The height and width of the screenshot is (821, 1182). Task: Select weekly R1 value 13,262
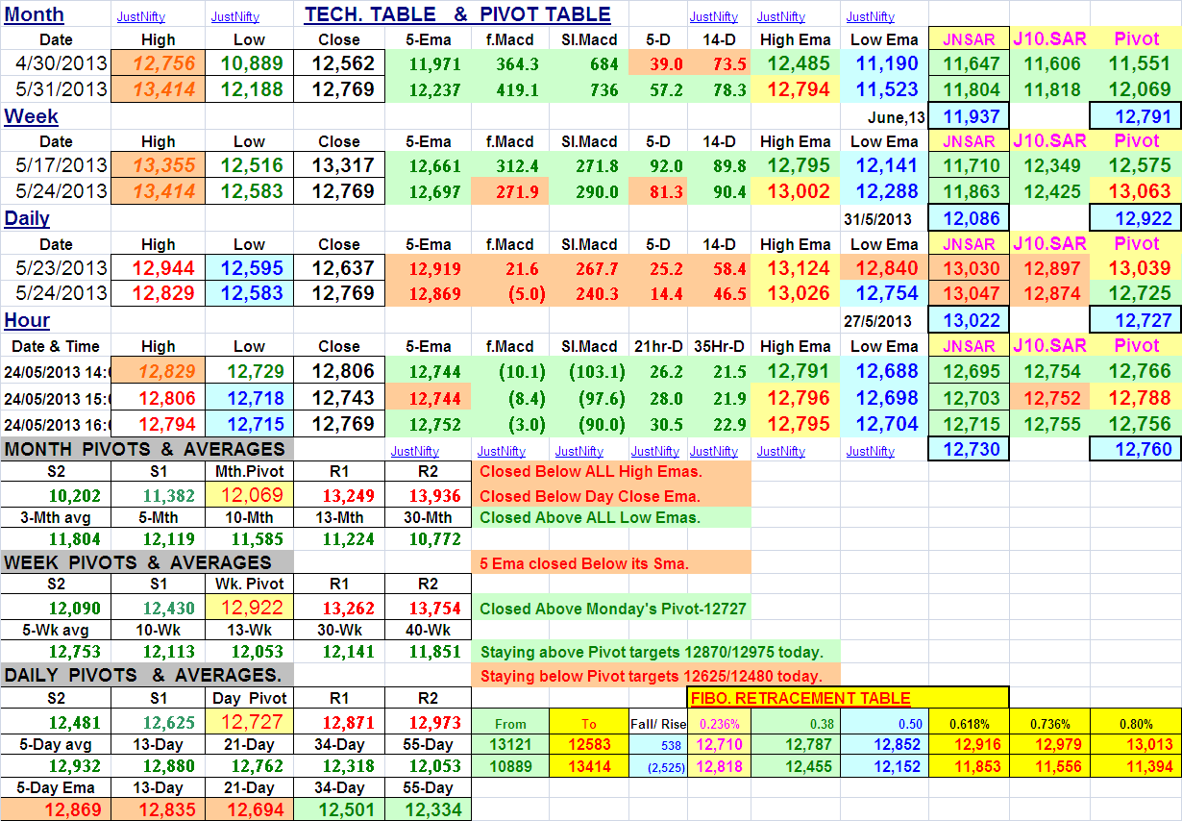339,609
